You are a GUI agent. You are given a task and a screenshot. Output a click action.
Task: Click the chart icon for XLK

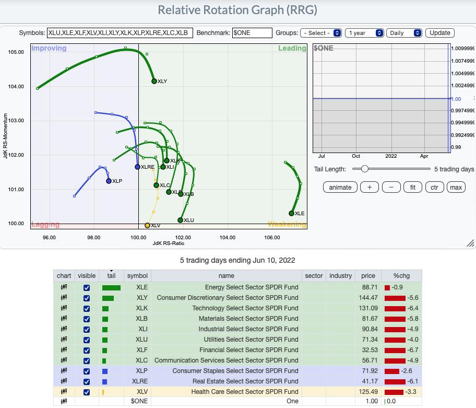coord(64,308)
